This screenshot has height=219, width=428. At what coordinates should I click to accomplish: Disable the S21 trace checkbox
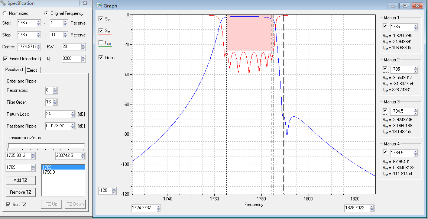pos(101,19)
